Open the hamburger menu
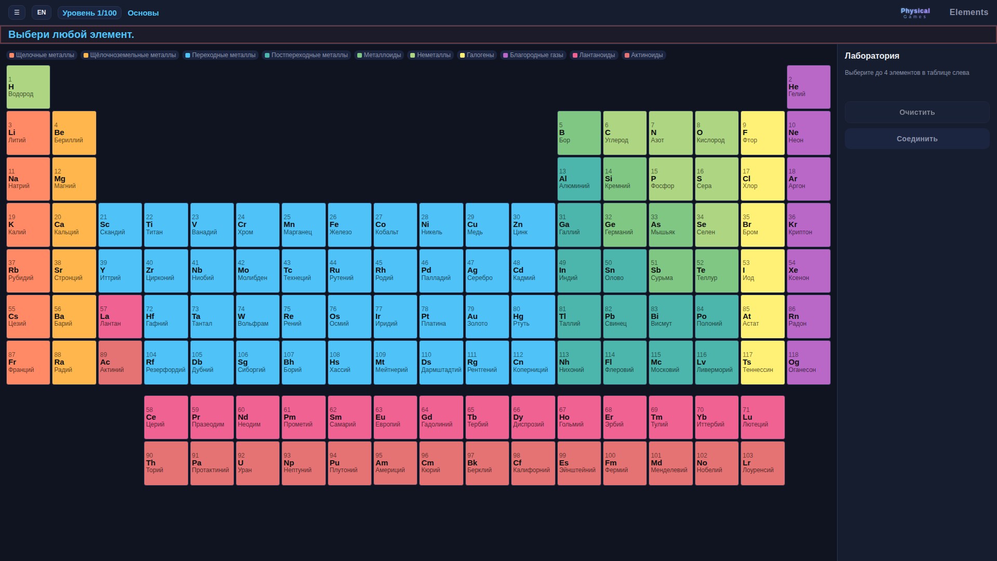 17,12
